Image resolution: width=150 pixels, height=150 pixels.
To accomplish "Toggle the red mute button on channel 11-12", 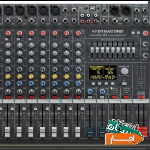I will point(78,97).
